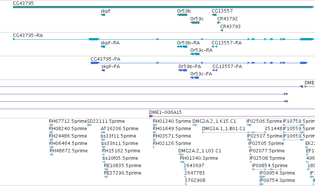Select the long CG43795 gene bar

coord(164,7)
